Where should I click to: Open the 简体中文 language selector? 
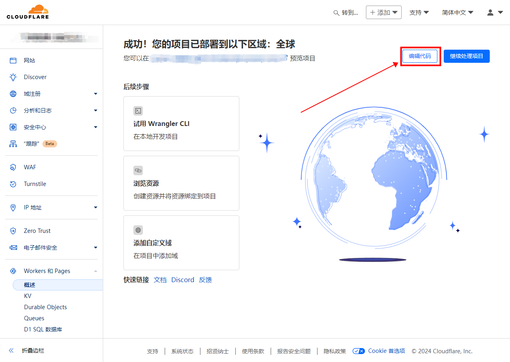[458, 13]
